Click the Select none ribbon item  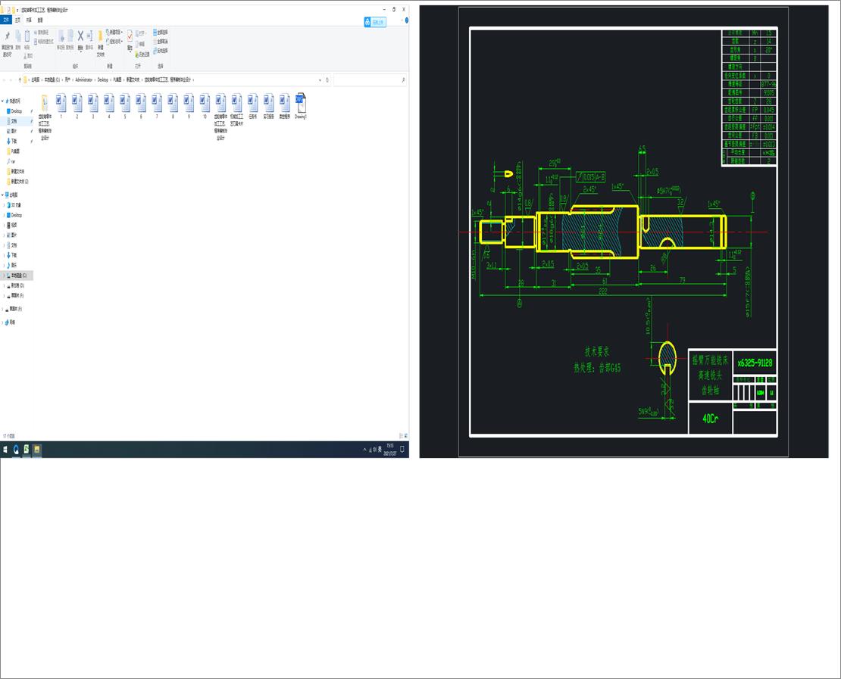[x=161, y=42]
